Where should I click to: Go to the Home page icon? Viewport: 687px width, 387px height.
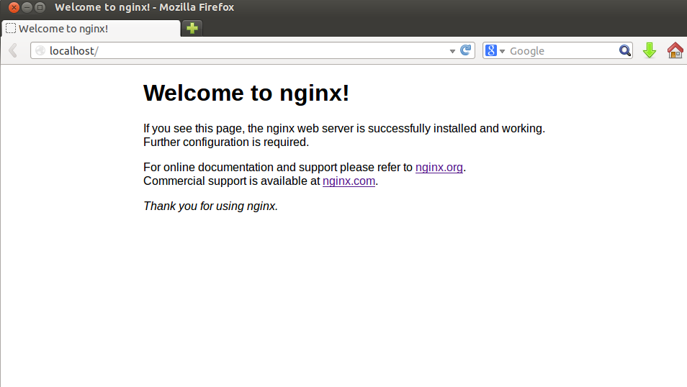click(675, 50)
